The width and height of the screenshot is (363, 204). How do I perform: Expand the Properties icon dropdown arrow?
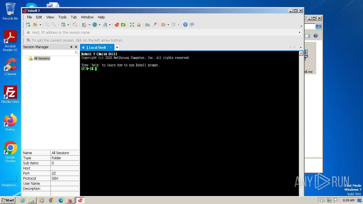point(68,25)
